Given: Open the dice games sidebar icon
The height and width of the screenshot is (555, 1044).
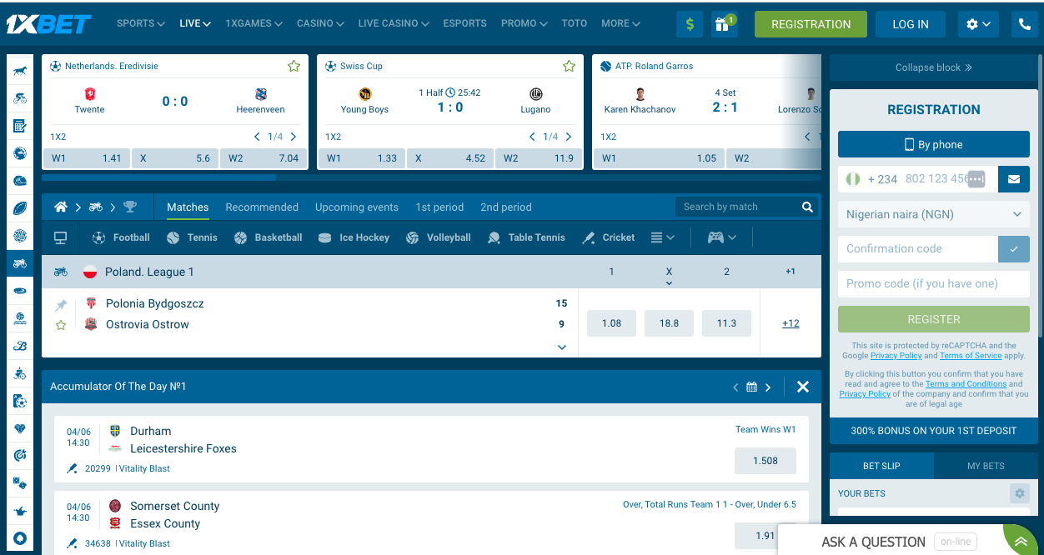Looking at the screenshot, I should click(20, 483).
